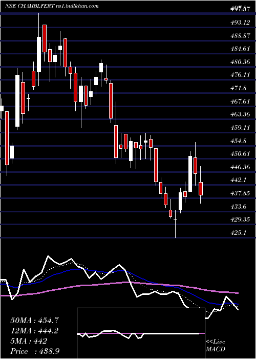
Task: Click the 12MA : 444.2 readout
Action: pyautogui.click(x=34, y=331)
